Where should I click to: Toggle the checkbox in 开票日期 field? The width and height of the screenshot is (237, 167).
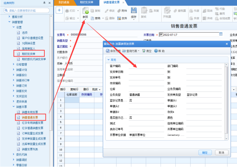[161, 34]
